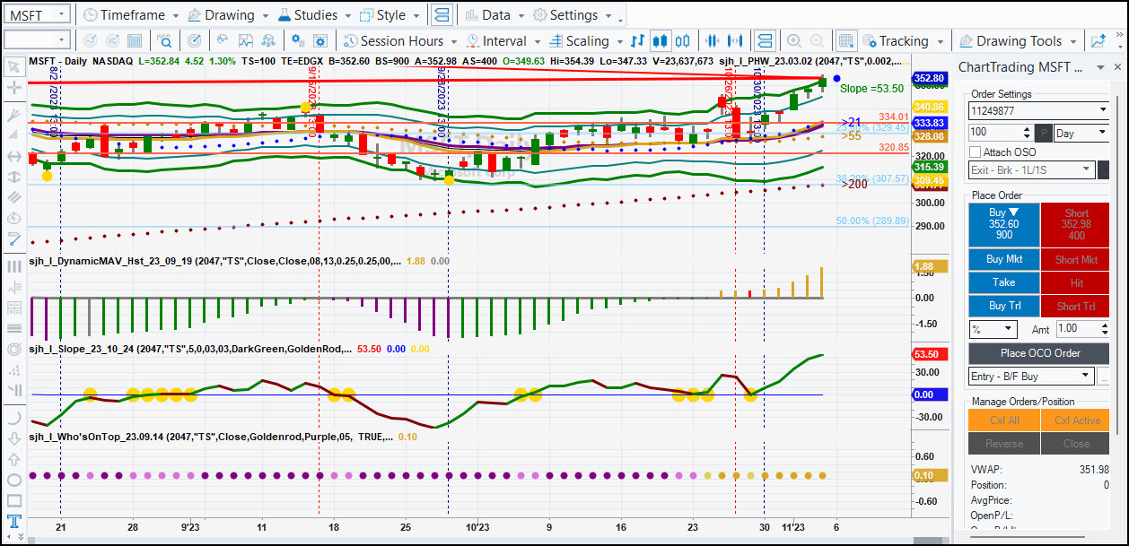
Task: Open the Tracking menu
Action: click(x=902, y=41)
